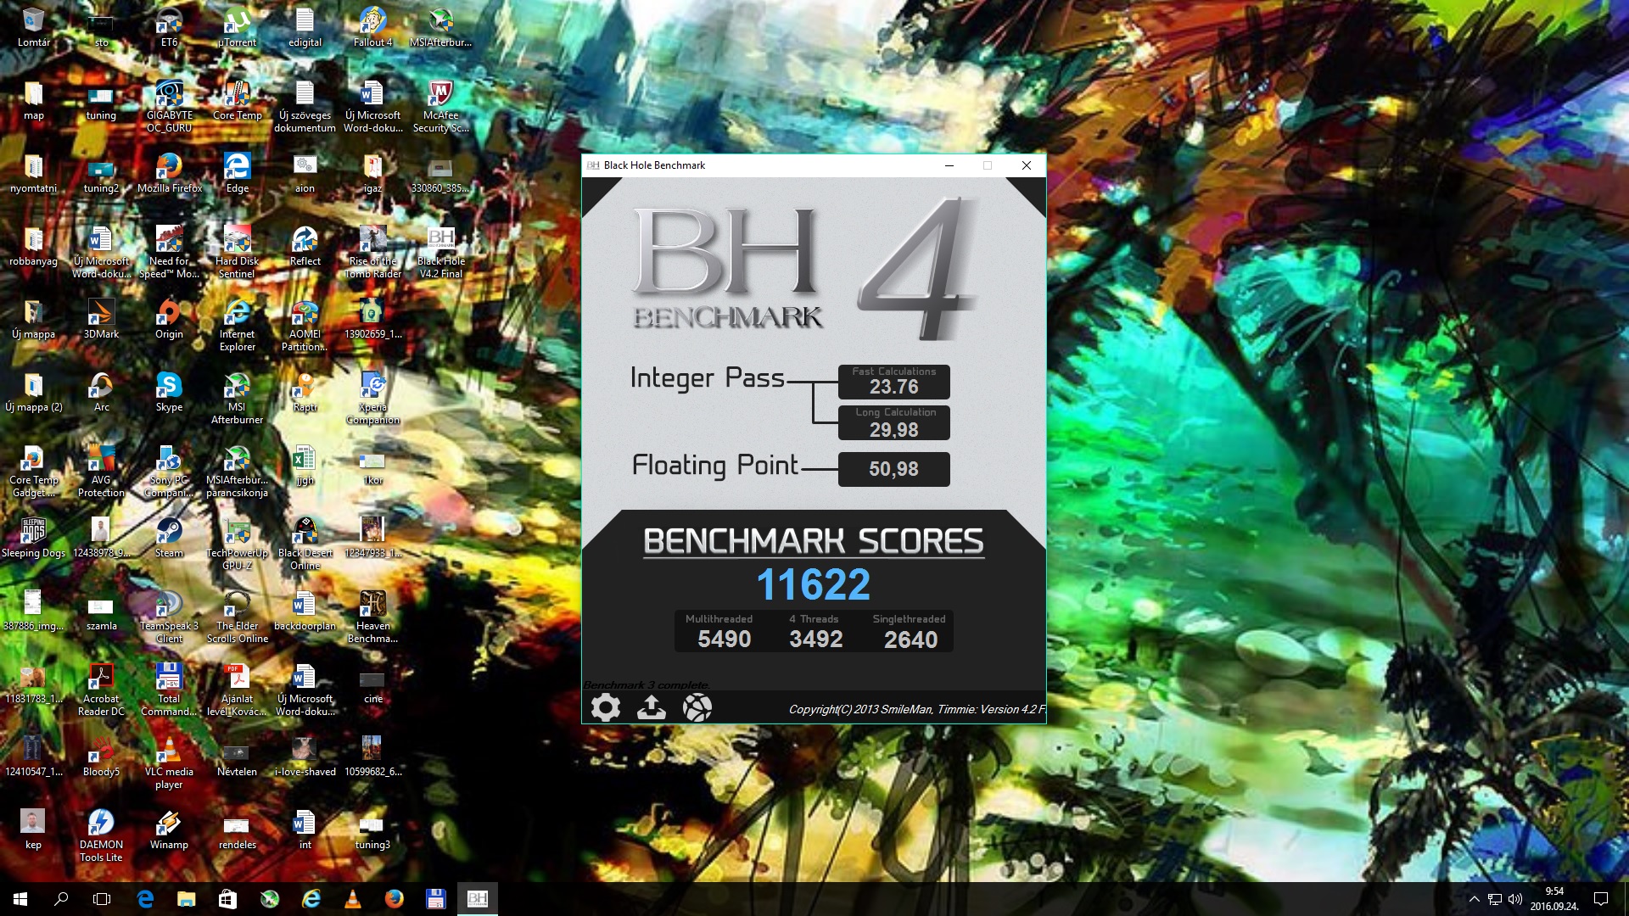Open Task View on taskbar

[x=102, y=899]
